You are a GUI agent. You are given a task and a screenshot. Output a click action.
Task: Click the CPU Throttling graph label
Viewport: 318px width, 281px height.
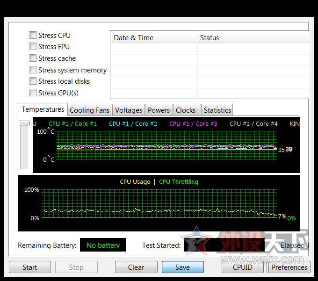(x=179, y=182)
